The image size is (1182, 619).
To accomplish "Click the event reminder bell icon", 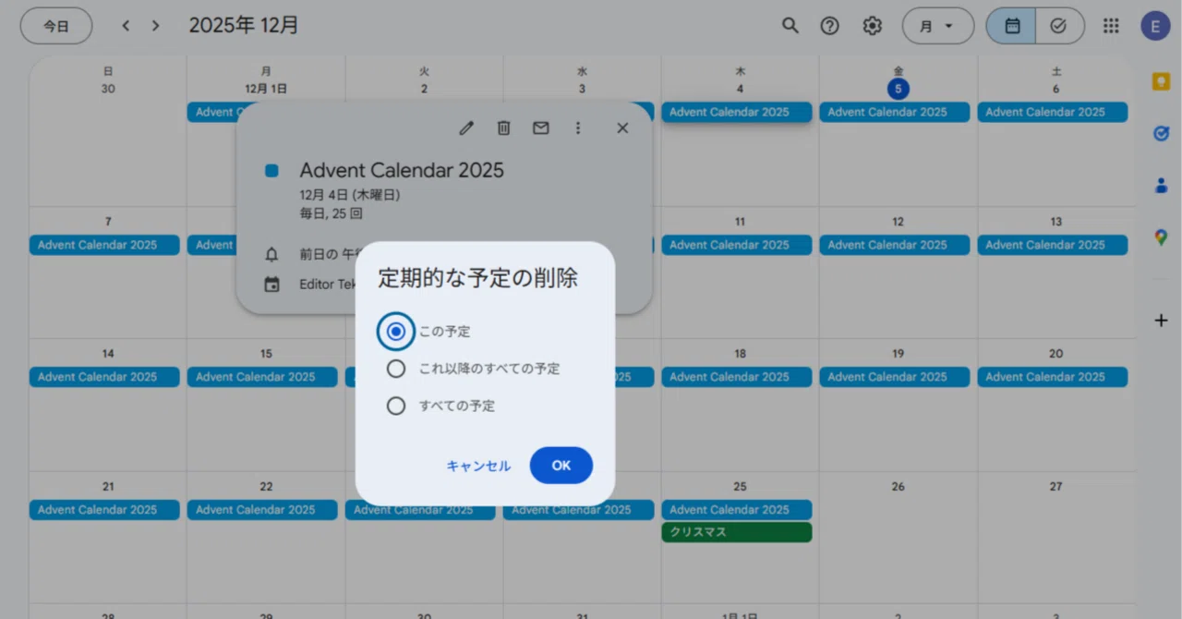I will click(x=271, y=254).
